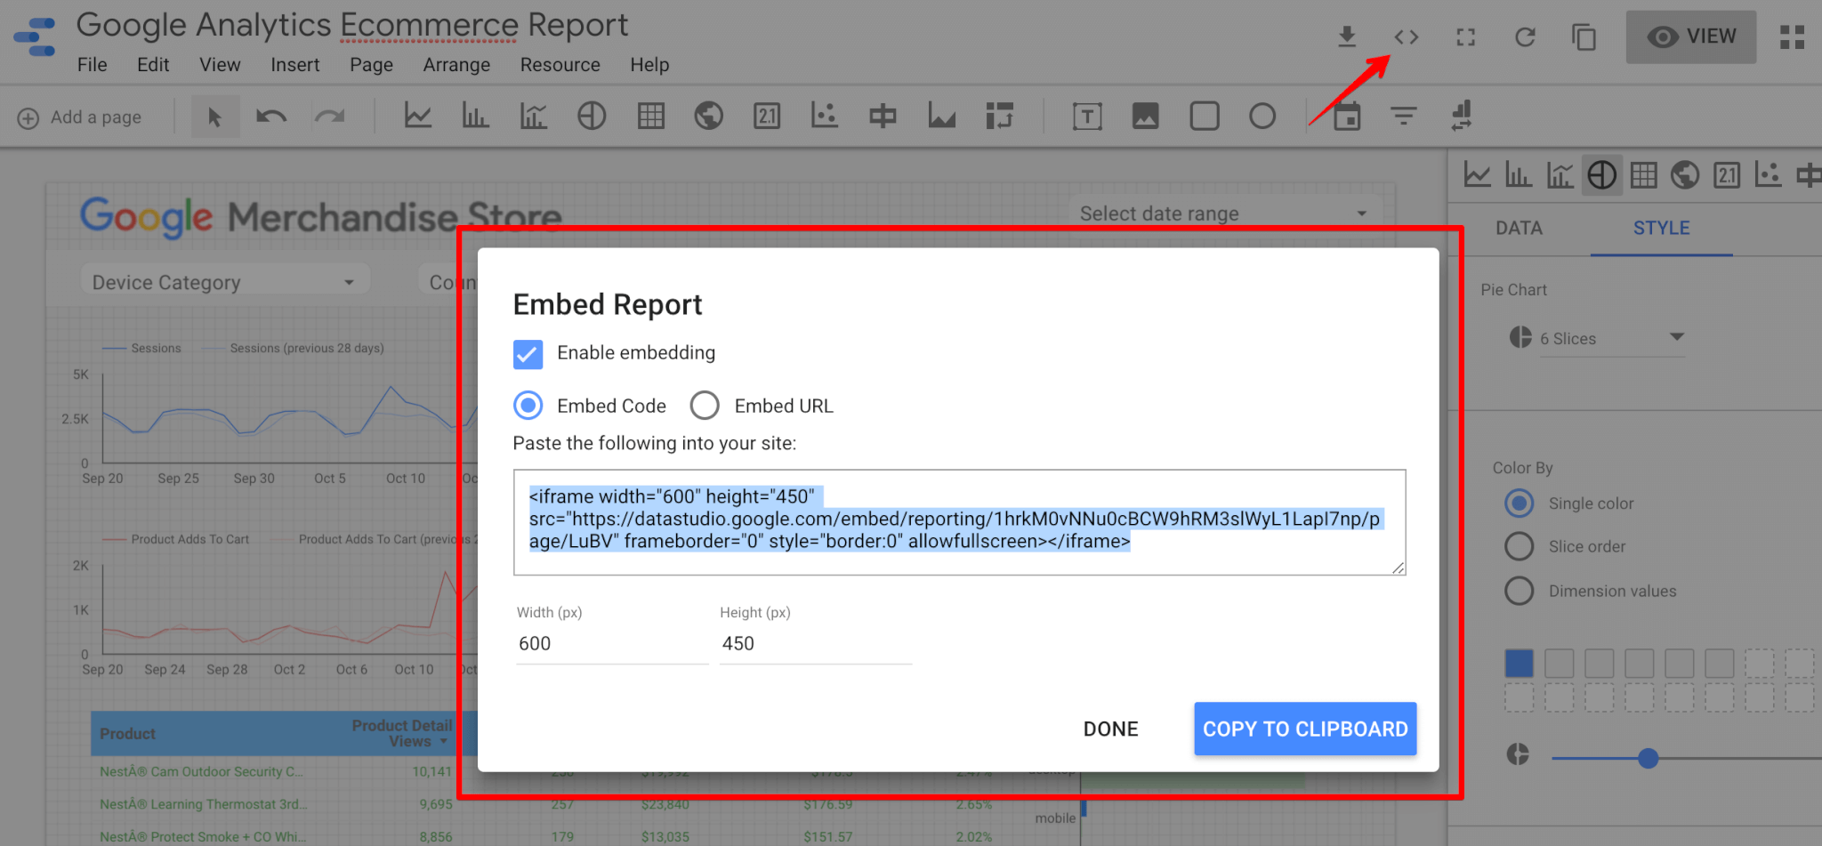
Task: Insert a scorecard from toolbar
Action: [767, 116]
